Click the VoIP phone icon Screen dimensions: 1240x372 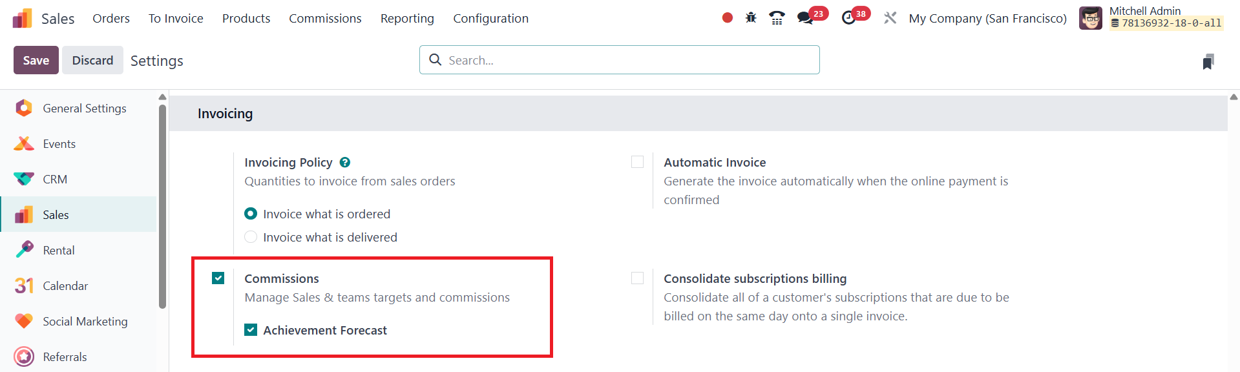(777, 18)
